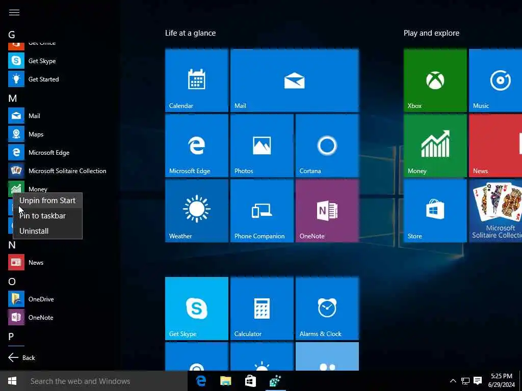The height and width of the screenshot is (391, 522).
Task: Launch Get Started from the app list
Action: 34,79
